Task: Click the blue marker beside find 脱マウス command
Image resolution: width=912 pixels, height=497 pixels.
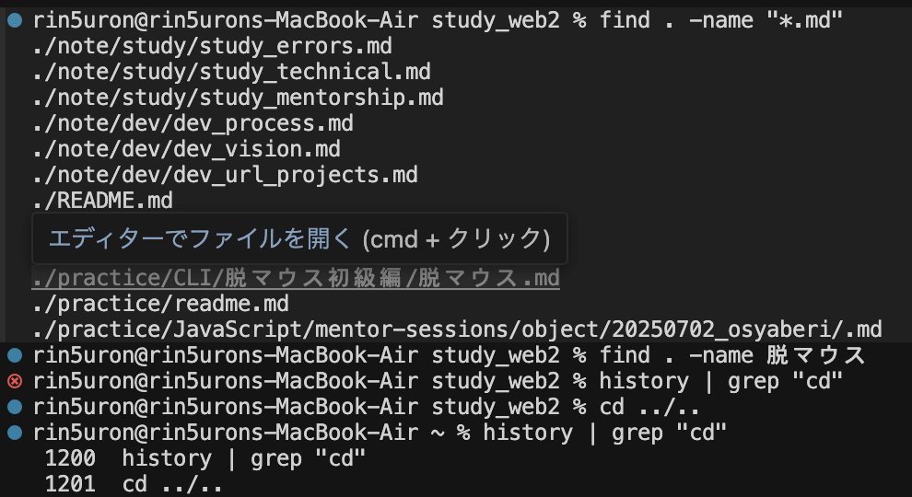Action: click(x=14, y=355)
